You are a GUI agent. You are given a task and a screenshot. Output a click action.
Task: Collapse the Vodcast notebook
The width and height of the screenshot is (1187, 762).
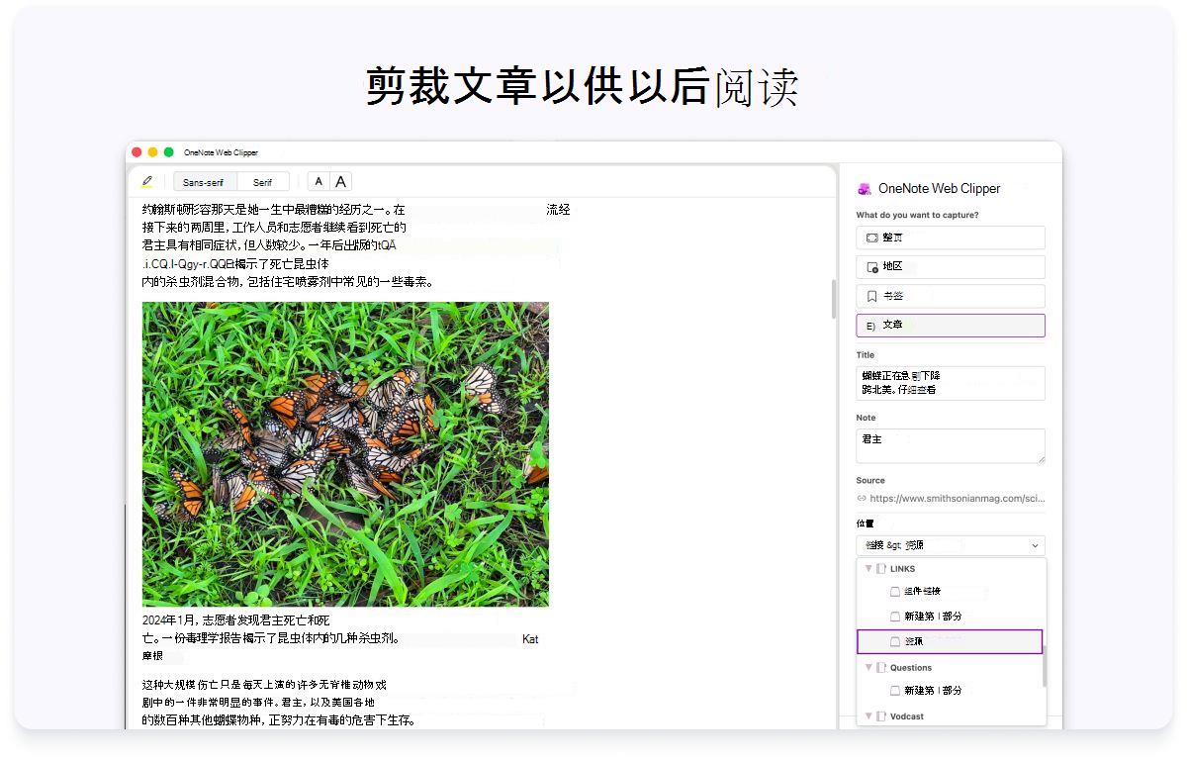click(869, 716)
